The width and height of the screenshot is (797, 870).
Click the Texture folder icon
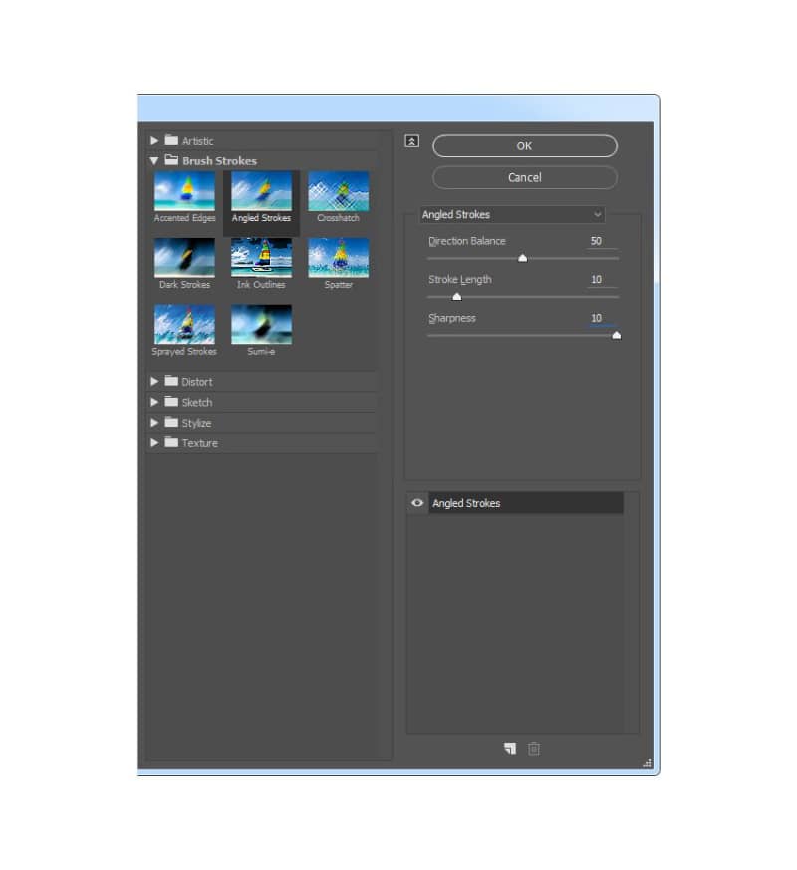pyautogui.click(x=171, y=442)
